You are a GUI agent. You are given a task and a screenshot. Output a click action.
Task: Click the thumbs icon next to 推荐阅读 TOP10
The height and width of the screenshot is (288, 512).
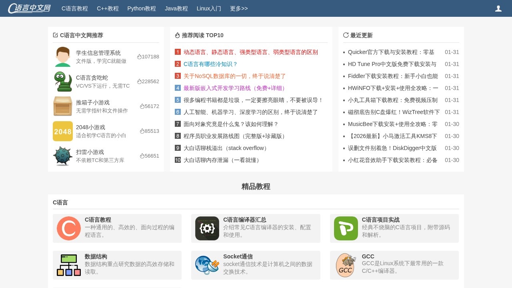(177, 35)
